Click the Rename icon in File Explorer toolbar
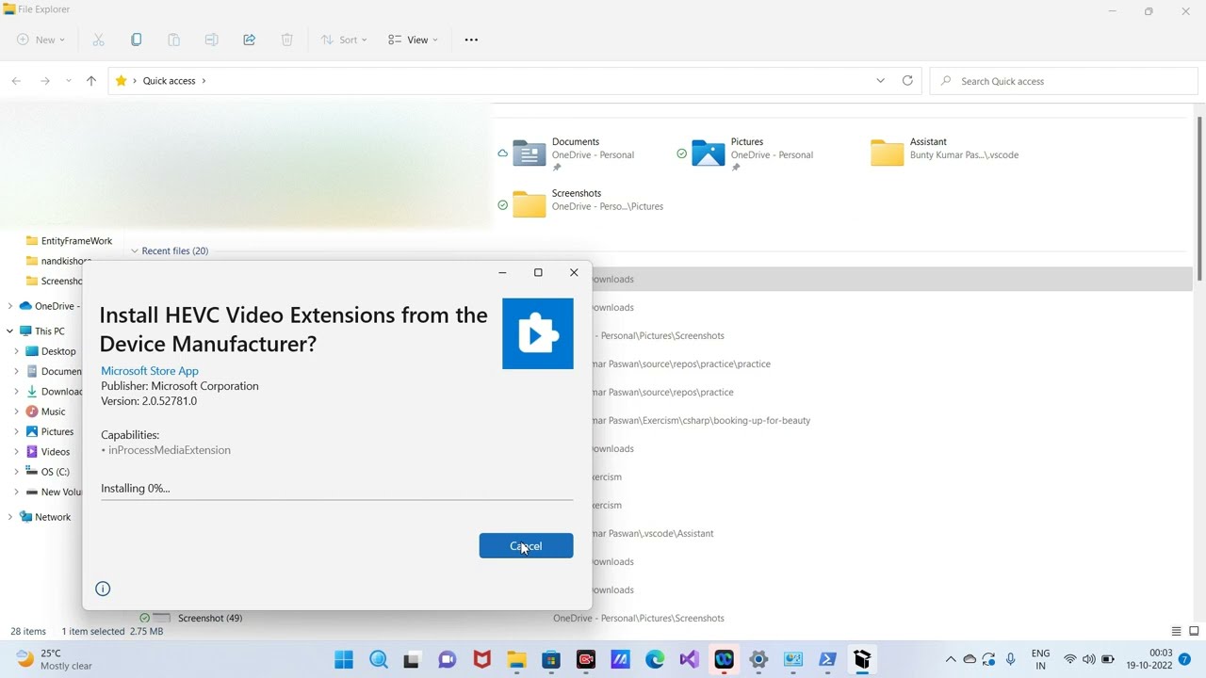 pyautogui.click(x=211, y=40)
